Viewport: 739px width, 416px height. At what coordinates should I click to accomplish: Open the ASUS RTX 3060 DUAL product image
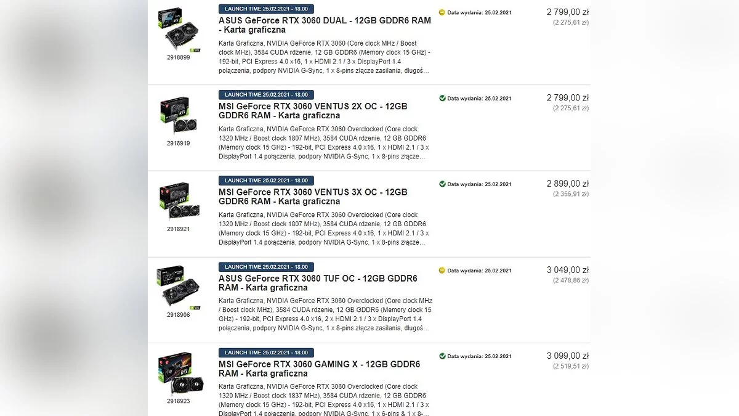click(179, 29)
